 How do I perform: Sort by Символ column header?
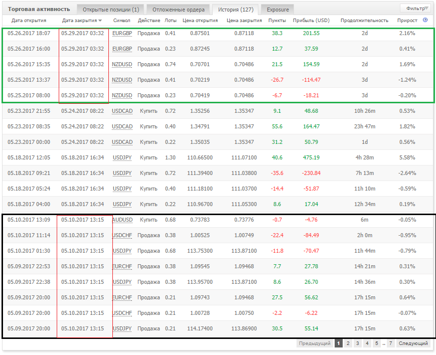122,21
